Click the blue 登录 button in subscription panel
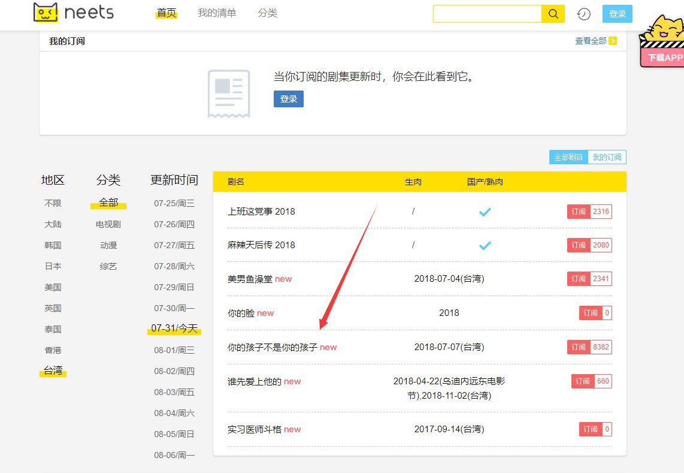684x473 pixels. [289, 99]
